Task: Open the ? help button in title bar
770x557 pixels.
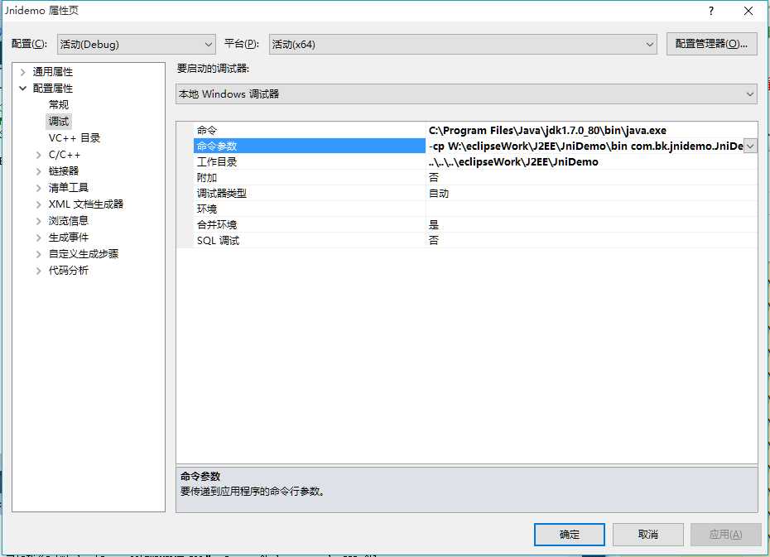Action: click(x=711, y=11)
